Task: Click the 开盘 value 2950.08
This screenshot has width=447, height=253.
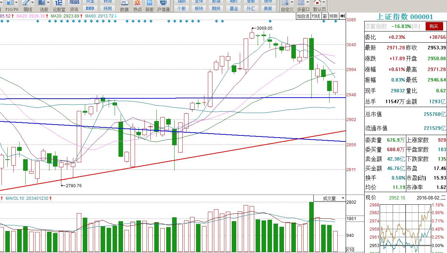Action: click(436, 59)
